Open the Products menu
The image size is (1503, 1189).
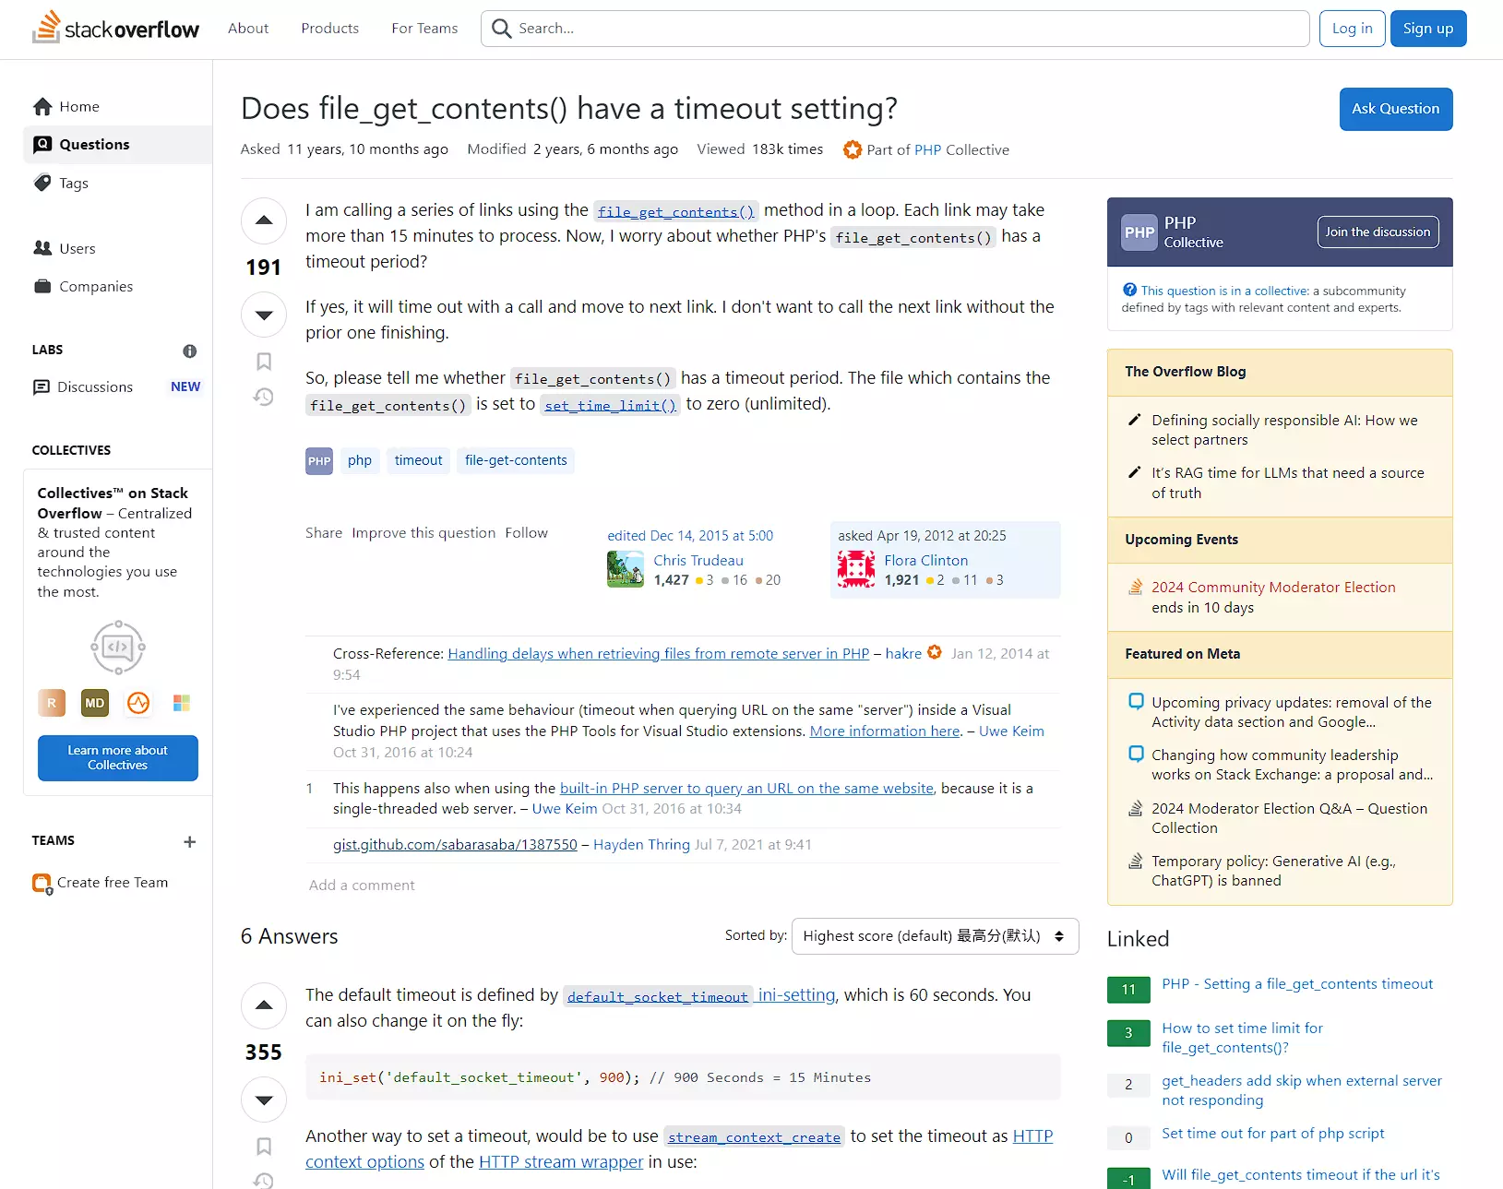329,29
